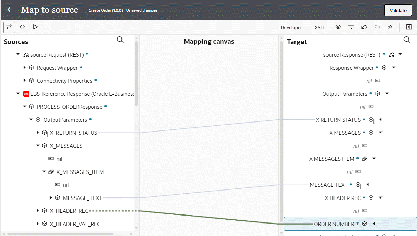Click the REST cloud icon beside source Request
Screen dimensions: 417x236
tap(26, 55)
